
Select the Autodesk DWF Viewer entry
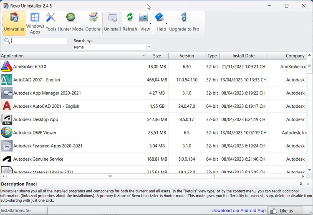(35, 133)
